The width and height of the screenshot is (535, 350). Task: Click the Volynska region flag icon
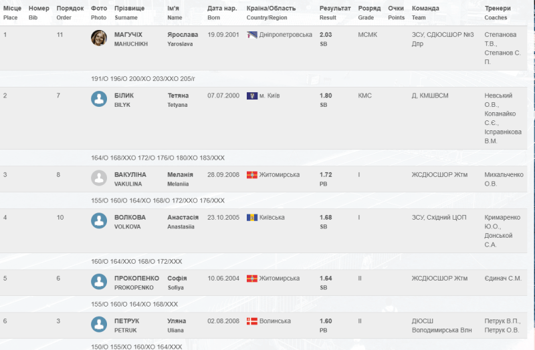click(252, 321)
